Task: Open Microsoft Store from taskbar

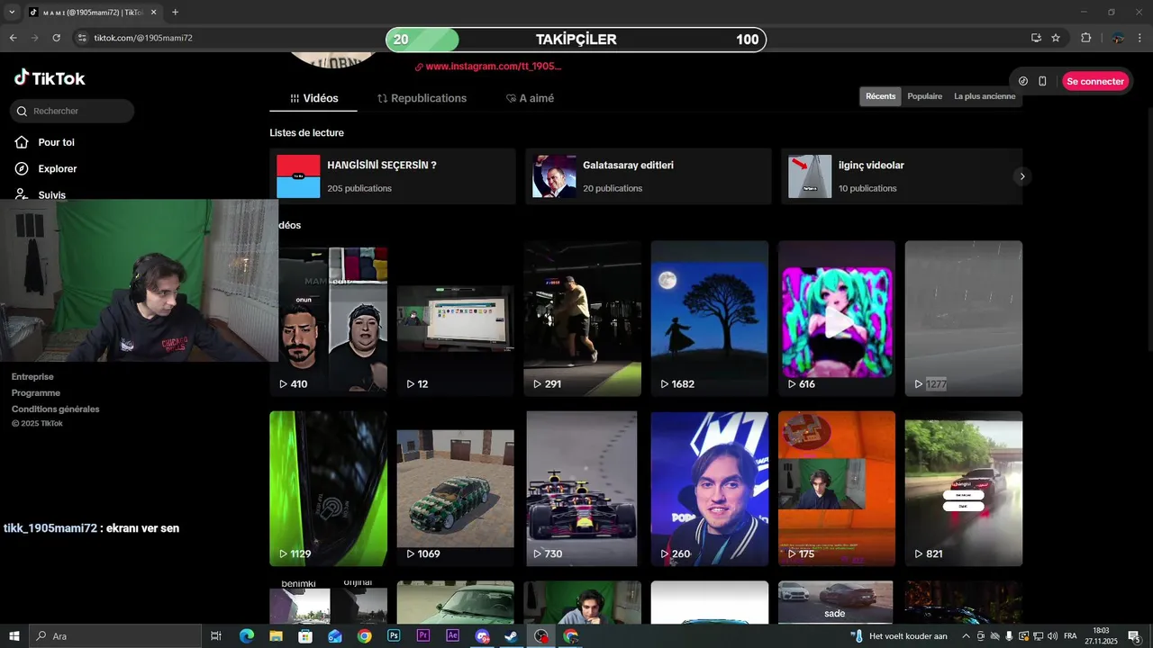Action: (x=305, y=636)
